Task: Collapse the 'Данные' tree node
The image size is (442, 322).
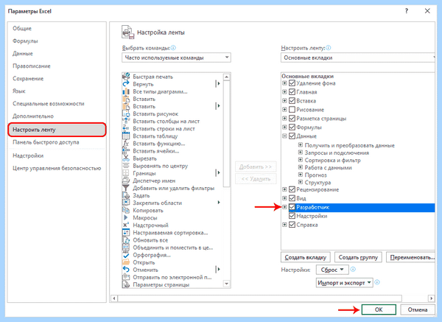Action: tap(284, 136)
